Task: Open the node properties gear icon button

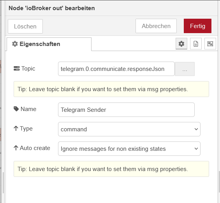Action: (x=181, y=44)
